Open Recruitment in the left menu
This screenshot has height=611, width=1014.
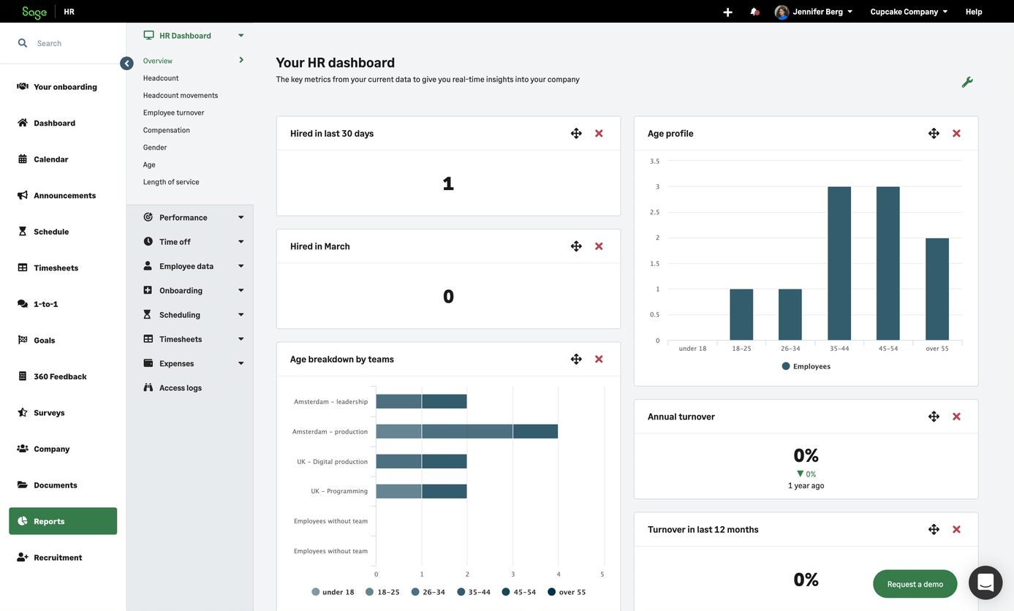click(x=58, y=558)
